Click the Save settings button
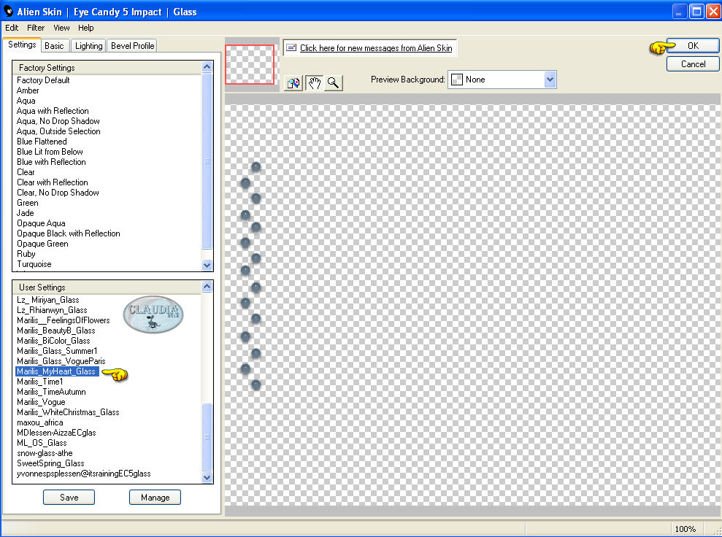 point(69,498)
